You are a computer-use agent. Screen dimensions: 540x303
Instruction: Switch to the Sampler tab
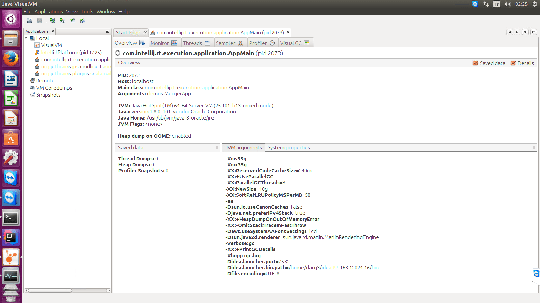(230, 43)
